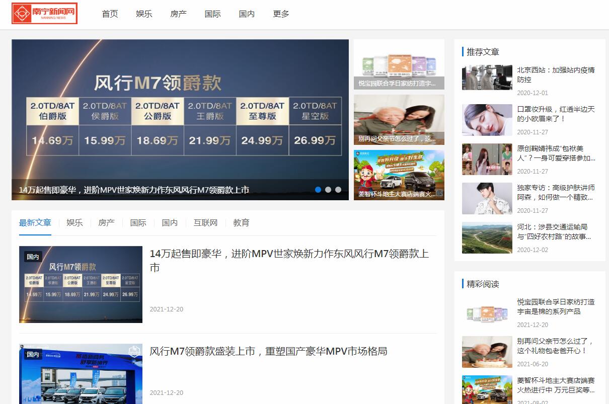Open article 14万起售即豪华，进阶MPV世家 title

(289, 261)
